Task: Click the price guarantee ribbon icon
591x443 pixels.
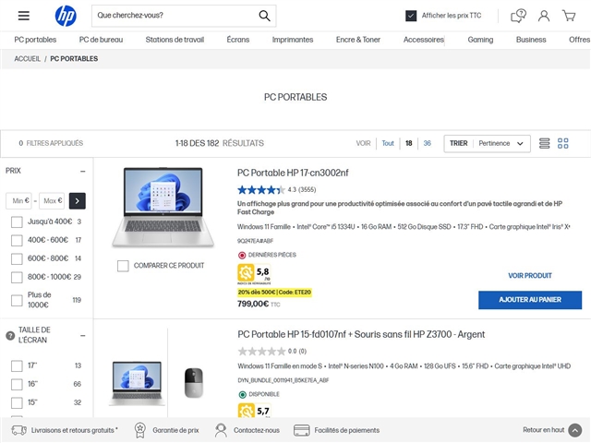Action: [x=140, y=430]
